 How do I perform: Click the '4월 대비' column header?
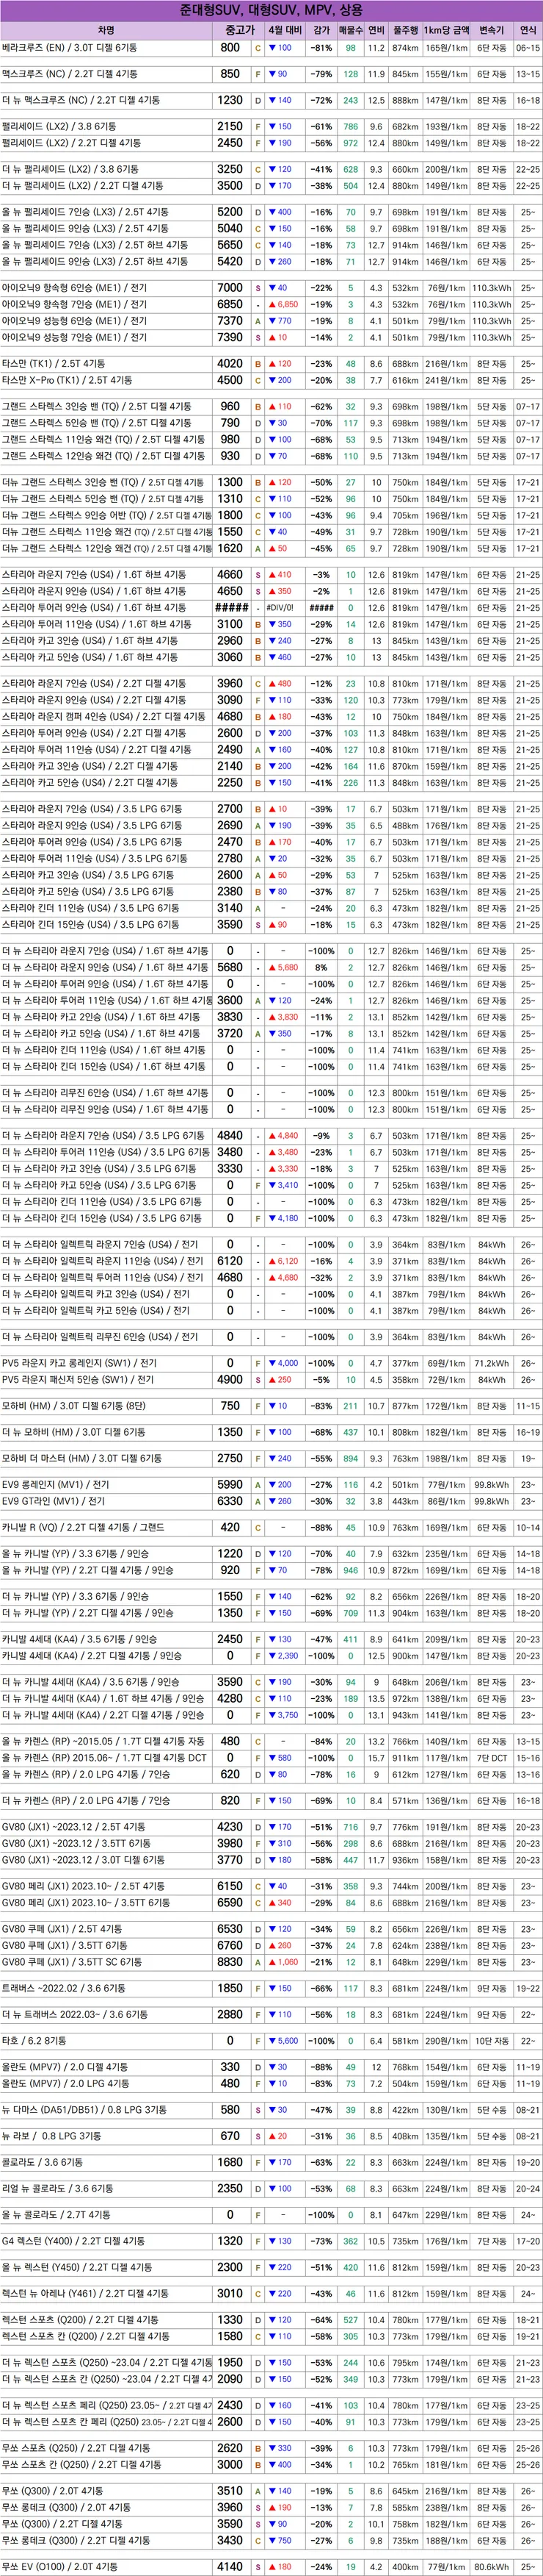(x=285, y=30)
